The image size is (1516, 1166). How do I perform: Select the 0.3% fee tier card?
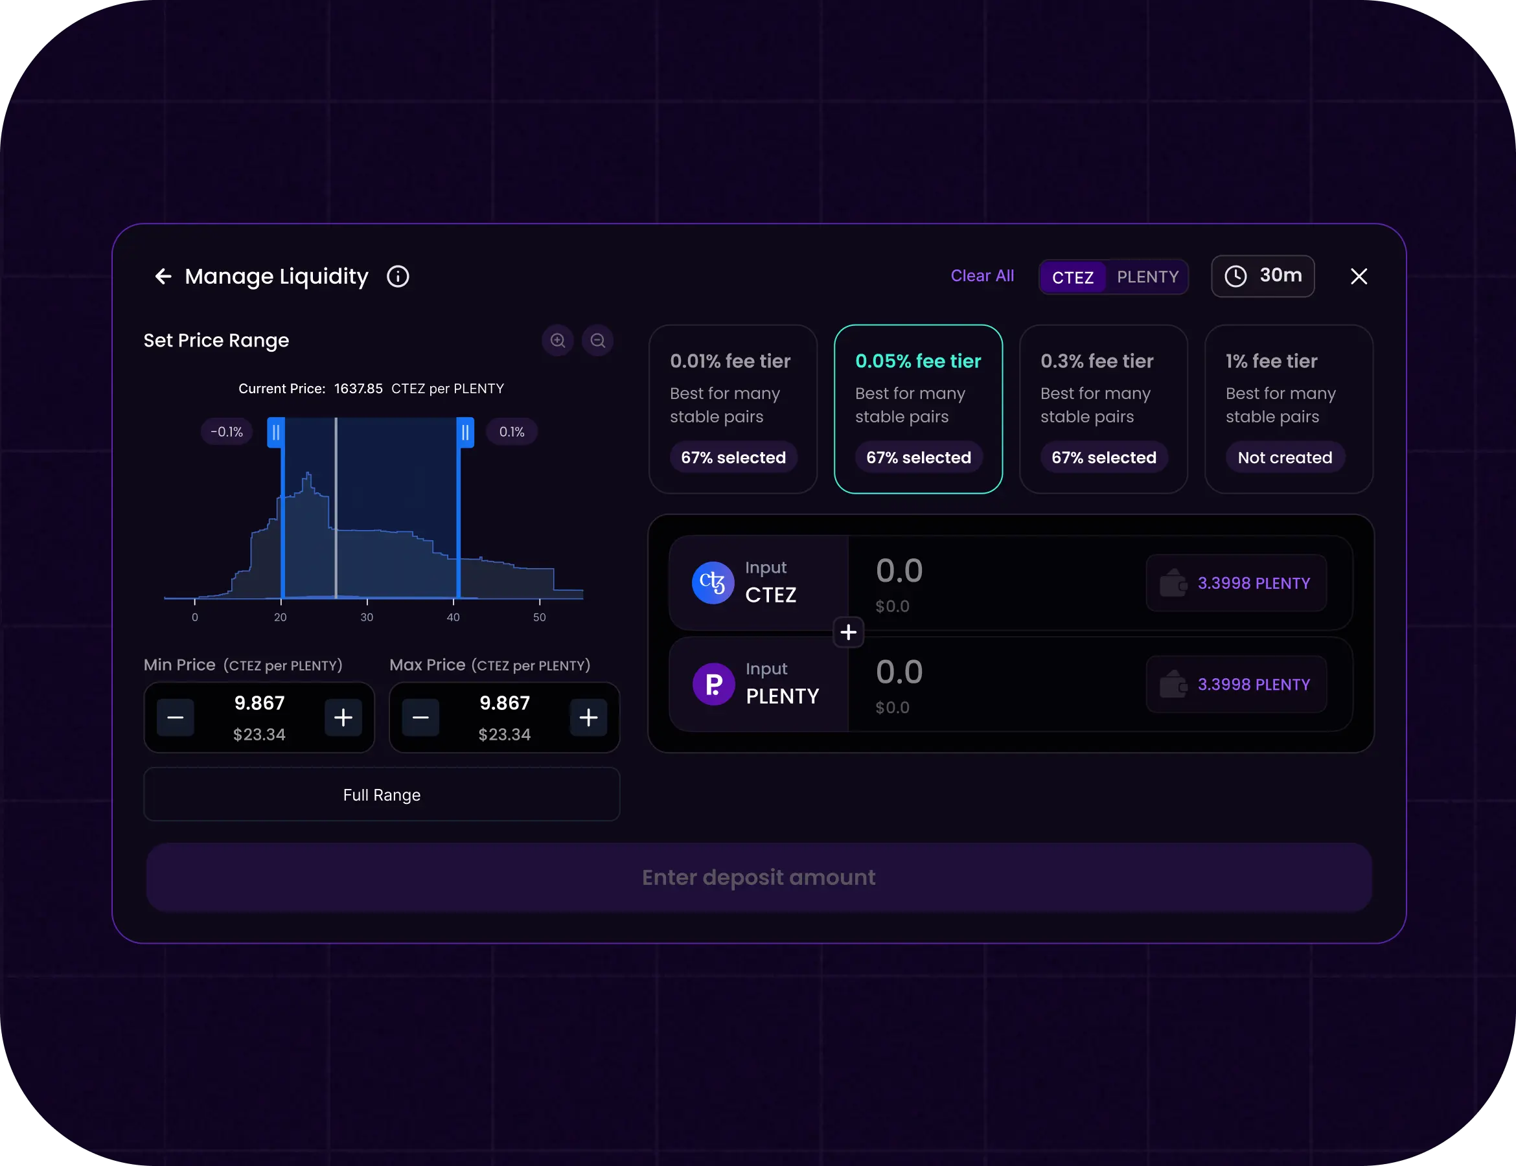click(x=1103, y=409)
